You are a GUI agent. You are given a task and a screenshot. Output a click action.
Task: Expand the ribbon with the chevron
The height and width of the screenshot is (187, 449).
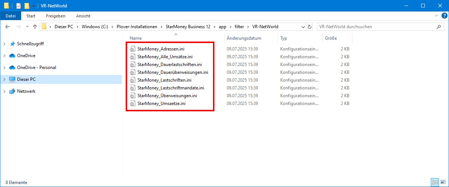[437, 16]
